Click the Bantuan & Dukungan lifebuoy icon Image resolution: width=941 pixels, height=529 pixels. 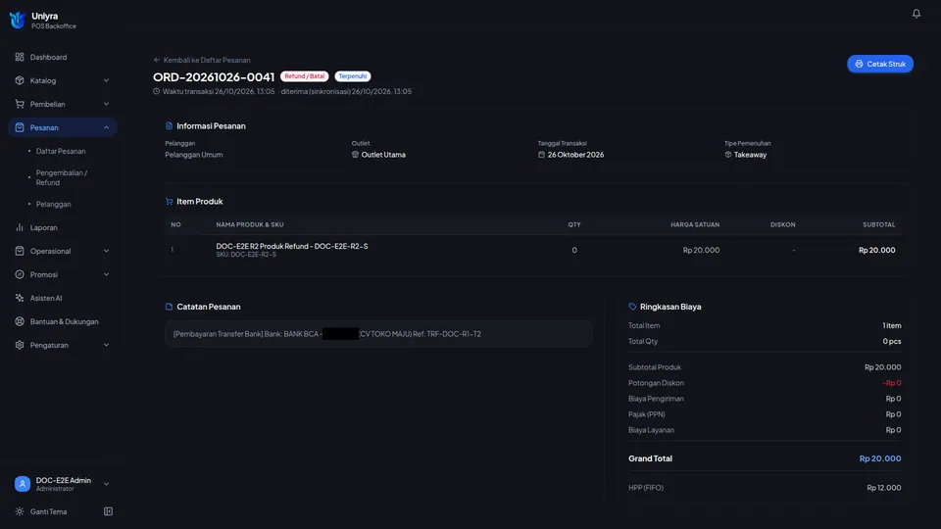tap(20, 321)
